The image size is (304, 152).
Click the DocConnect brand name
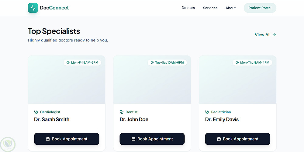[x=54, y=8]
